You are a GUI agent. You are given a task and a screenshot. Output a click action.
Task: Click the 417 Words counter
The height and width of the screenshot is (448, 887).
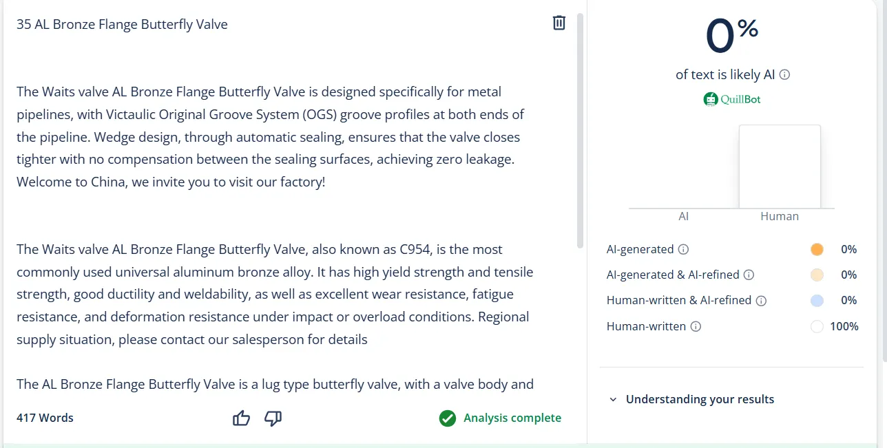click(45, 418)
